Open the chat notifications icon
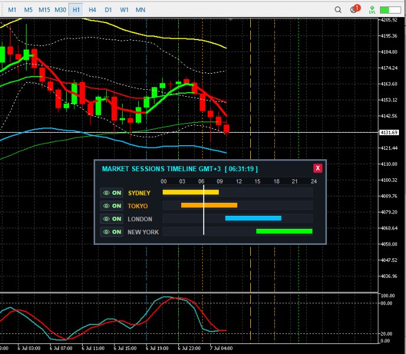 tap(355, 9)
